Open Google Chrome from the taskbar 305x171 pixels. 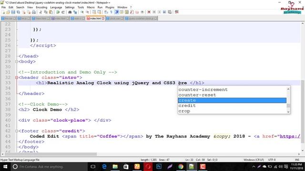181,167
